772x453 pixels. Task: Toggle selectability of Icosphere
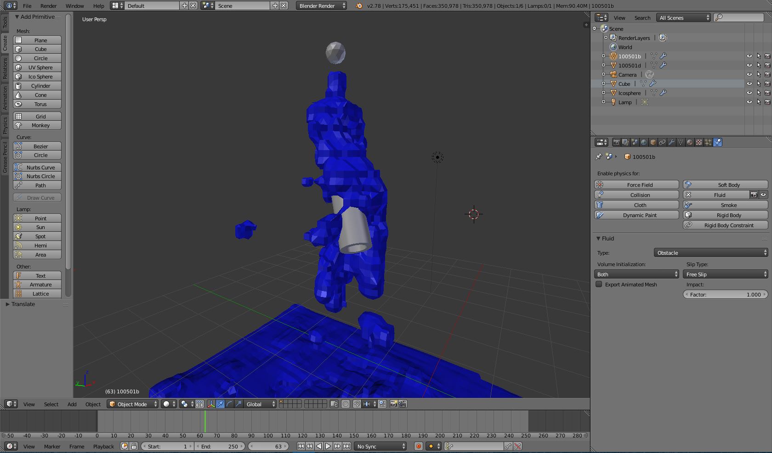tap(759, 93)
